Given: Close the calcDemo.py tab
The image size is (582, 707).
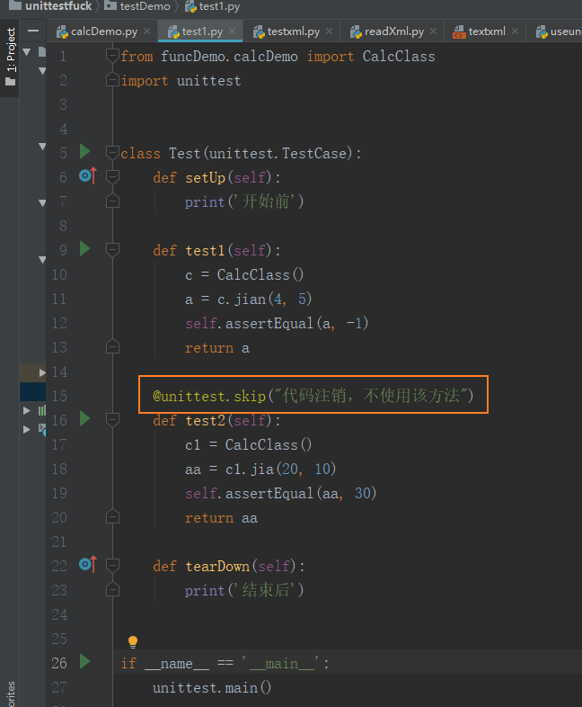Looking at the screenshot, I should click(x=147, y=31).
